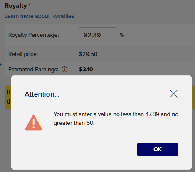This screenshot has height=172, width=195.
Task: Select the $29.50 retail price value
Action: pyautogui.click(x=88, y=54)
